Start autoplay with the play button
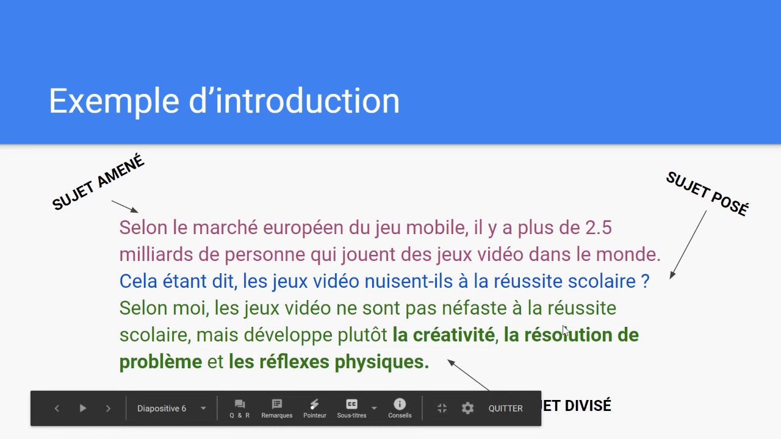The width and height of the screenshot is (781, 439). (83, 409)
